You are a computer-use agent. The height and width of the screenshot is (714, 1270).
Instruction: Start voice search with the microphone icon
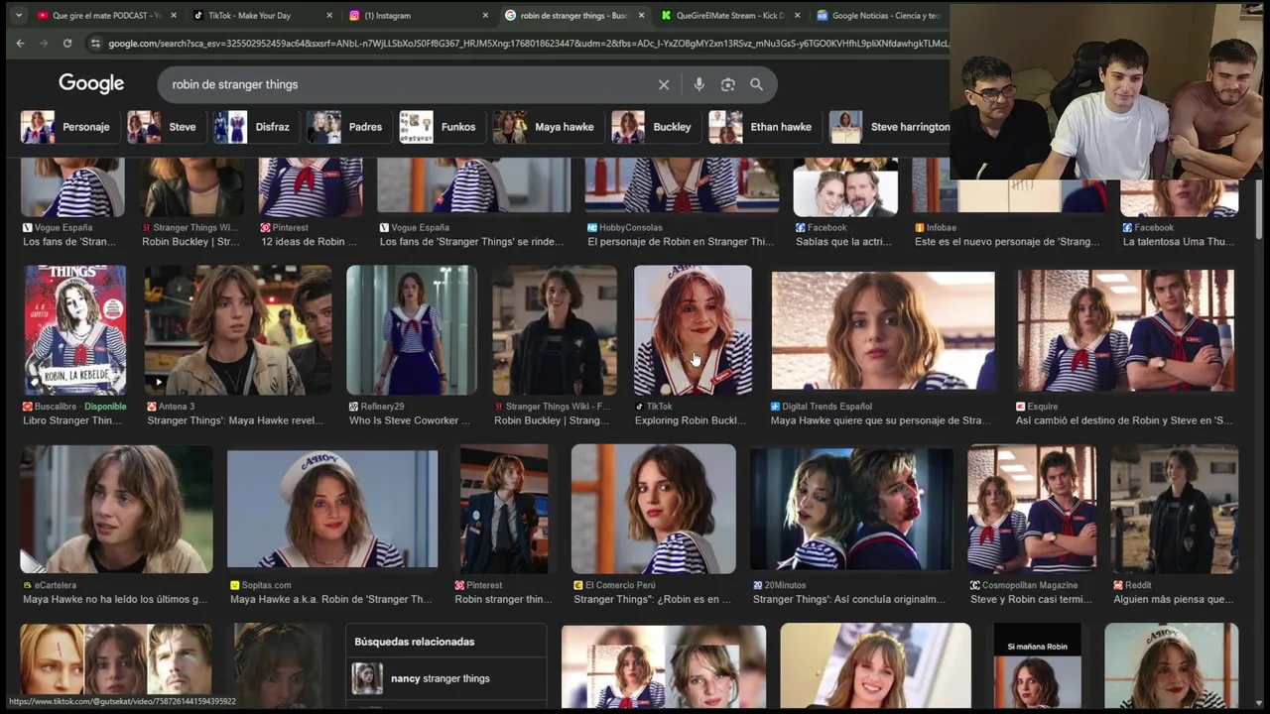tap(698, 84)
